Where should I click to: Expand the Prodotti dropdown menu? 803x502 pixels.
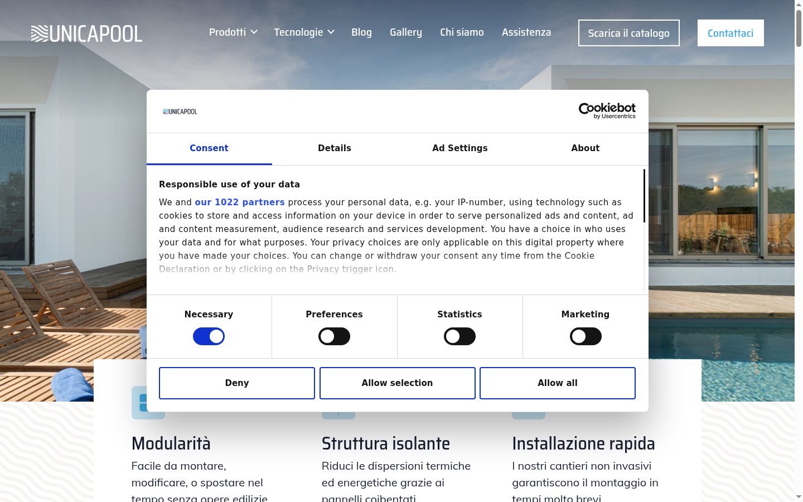pos(233,32)
